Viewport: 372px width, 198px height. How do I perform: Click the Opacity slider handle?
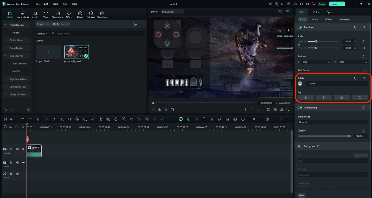point(350,136)
